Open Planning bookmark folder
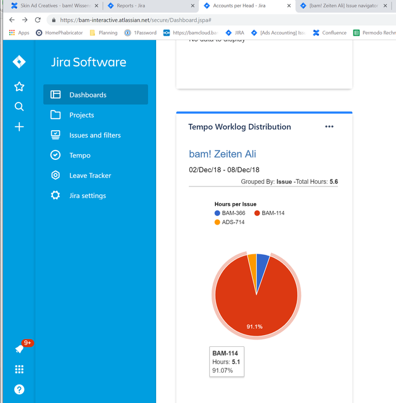 pos(104,33)
